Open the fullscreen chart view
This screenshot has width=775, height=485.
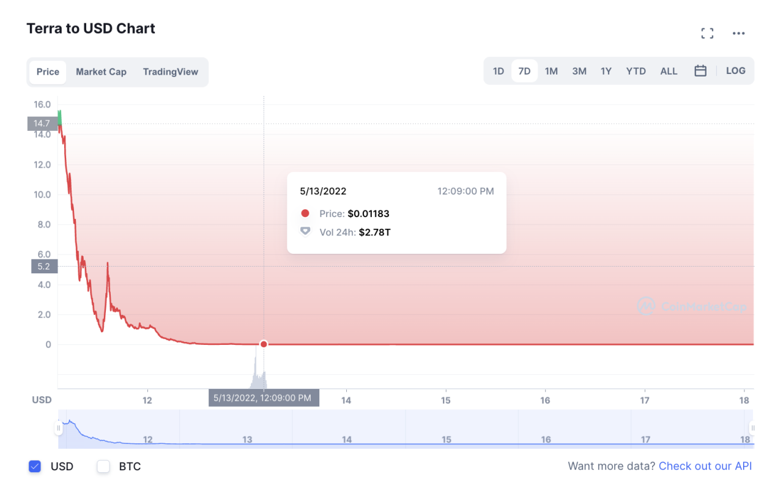point(707,34)
